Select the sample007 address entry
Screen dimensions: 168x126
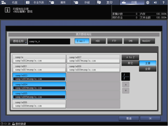[x=93, y=59]
